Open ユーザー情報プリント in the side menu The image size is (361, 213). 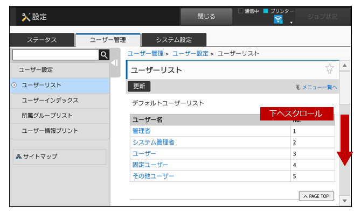click(60, 131)
